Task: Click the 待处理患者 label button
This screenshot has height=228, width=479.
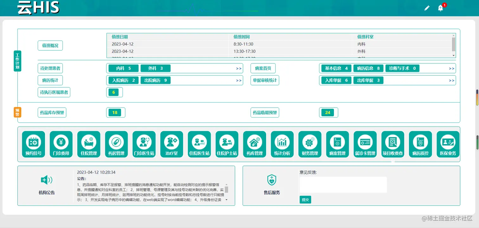Action: [50, 68]
